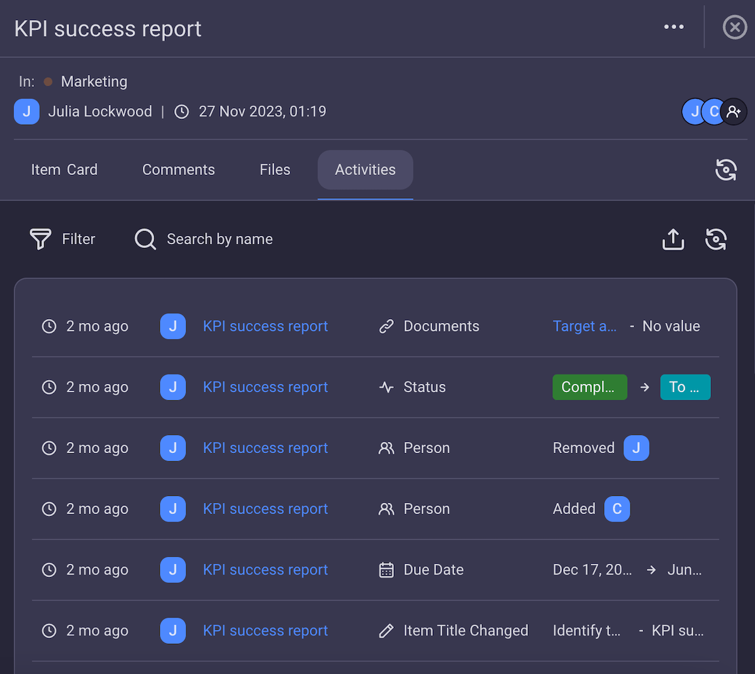Open the Comments tab
This screenshot has width=755, height=674.
(179, 170)
